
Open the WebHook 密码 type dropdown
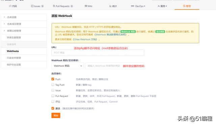click(x=67, y=66)
